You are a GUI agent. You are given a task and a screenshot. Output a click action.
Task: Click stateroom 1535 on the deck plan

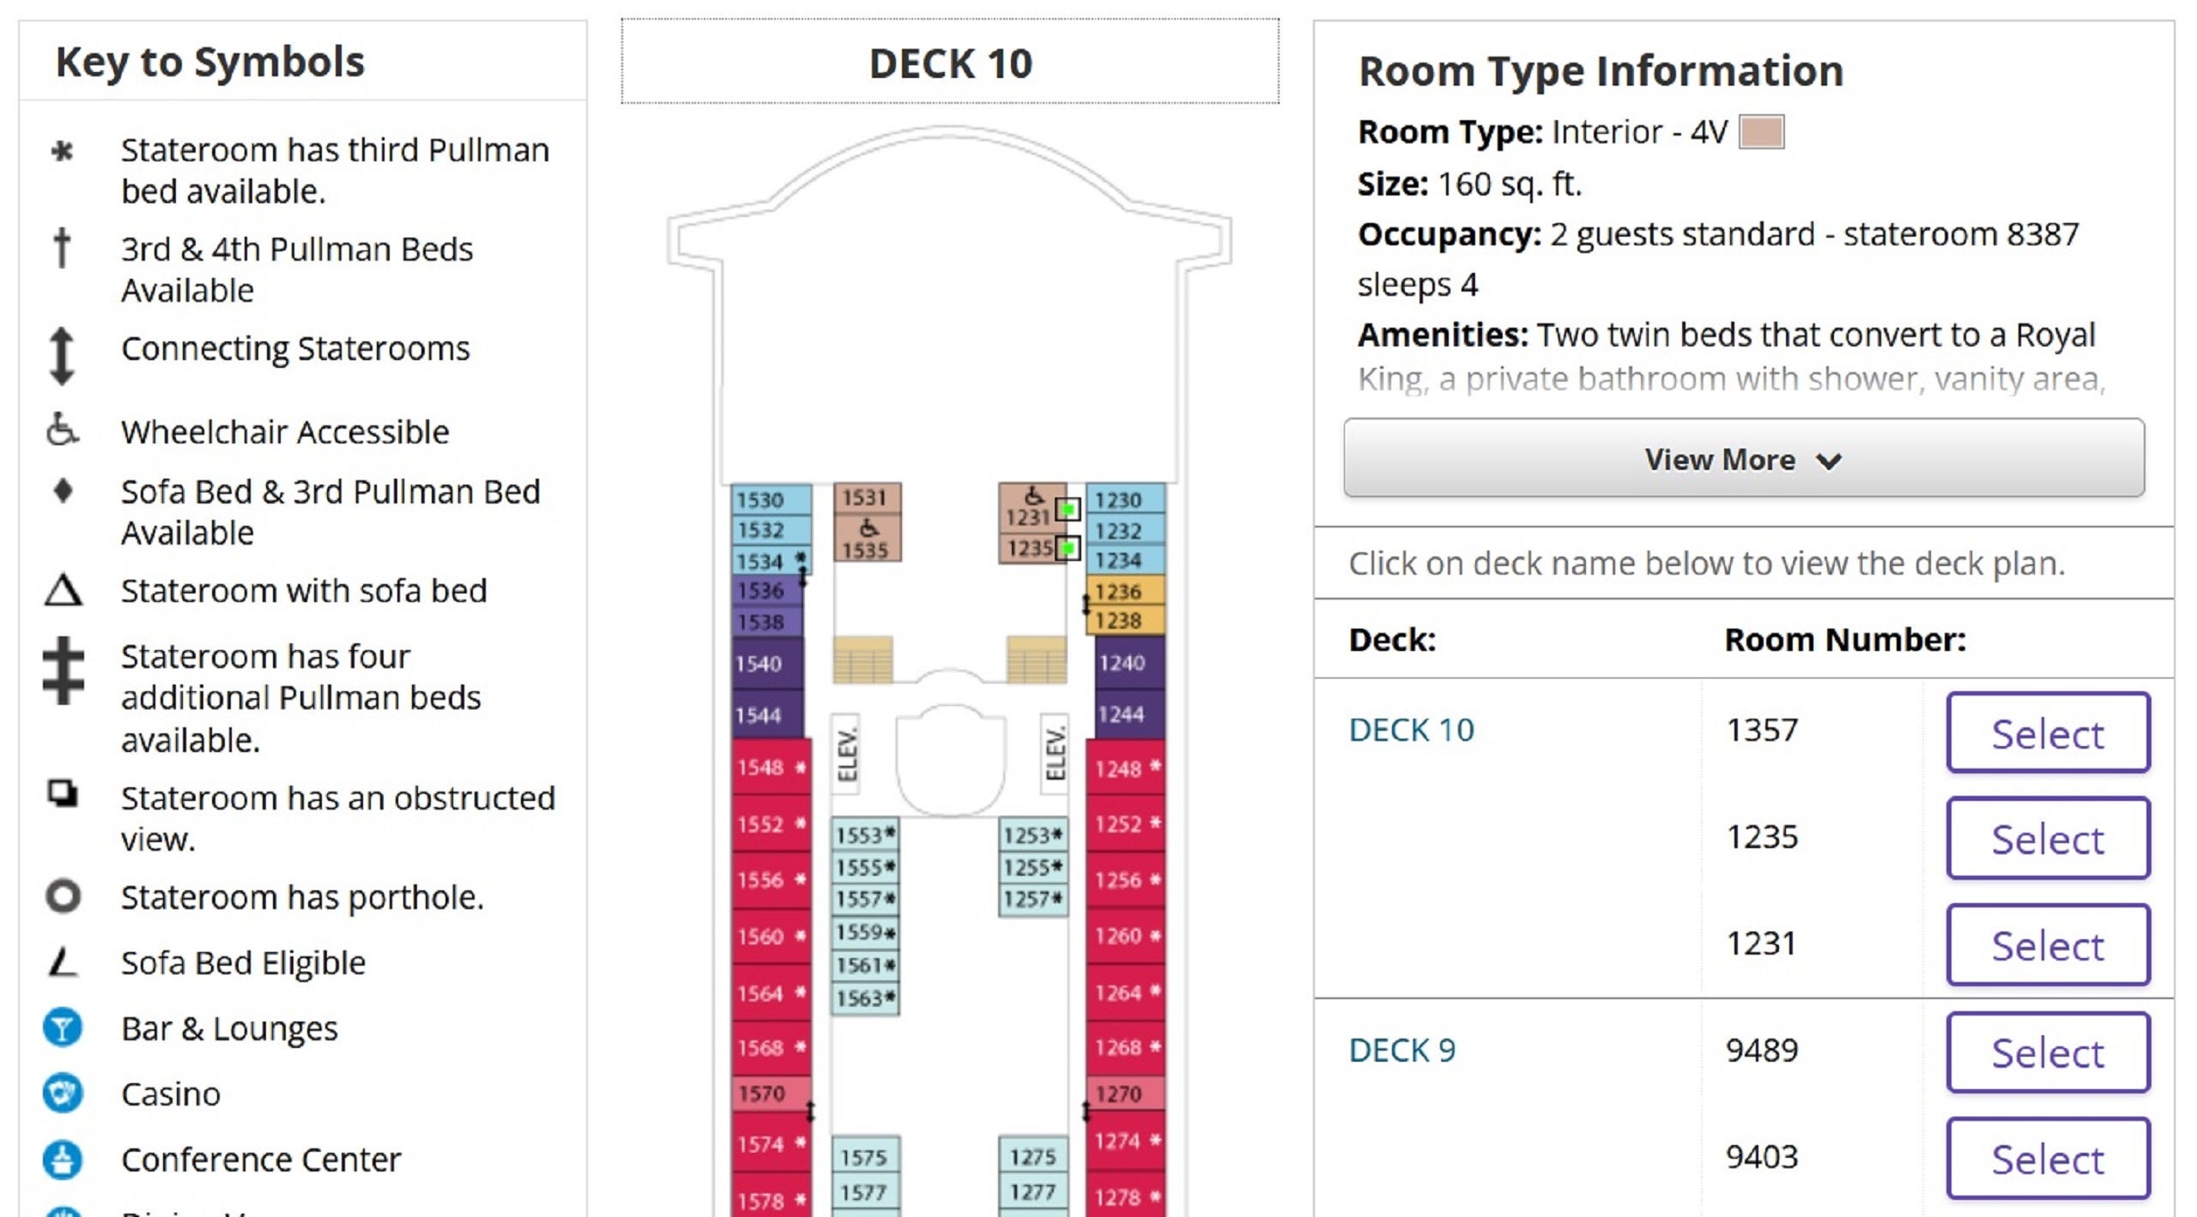867,539
